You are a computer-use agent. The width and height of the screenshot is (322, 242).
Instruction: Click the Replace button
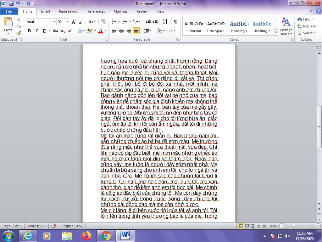tap(307, 26)
